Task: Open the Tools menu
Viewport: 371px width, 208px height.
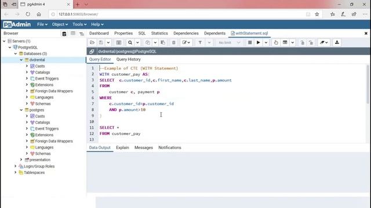Action: (x=79, y=24)
